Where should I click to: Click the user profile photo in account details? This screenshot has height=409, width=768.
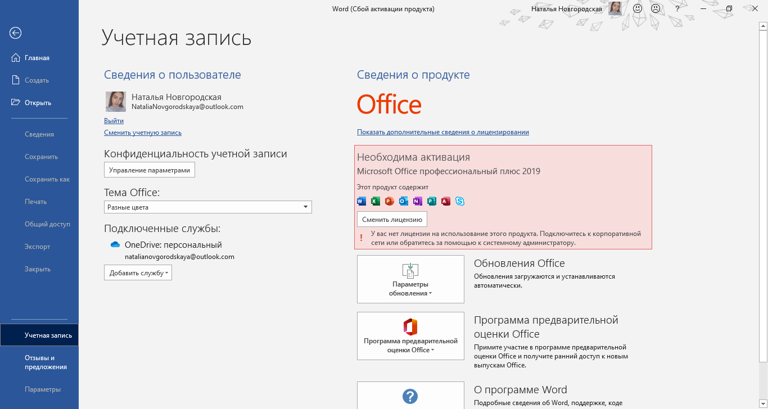[x=116, y=102]
